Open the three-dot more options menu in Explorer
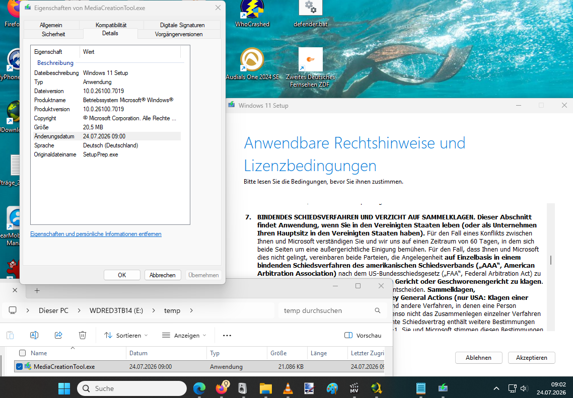The height and width of the screenshot is (398, 573). point(227,335)
